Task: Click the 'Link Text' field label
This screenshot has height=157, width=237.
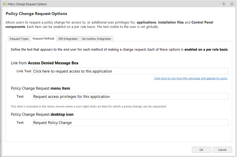Action: point(24,71)
